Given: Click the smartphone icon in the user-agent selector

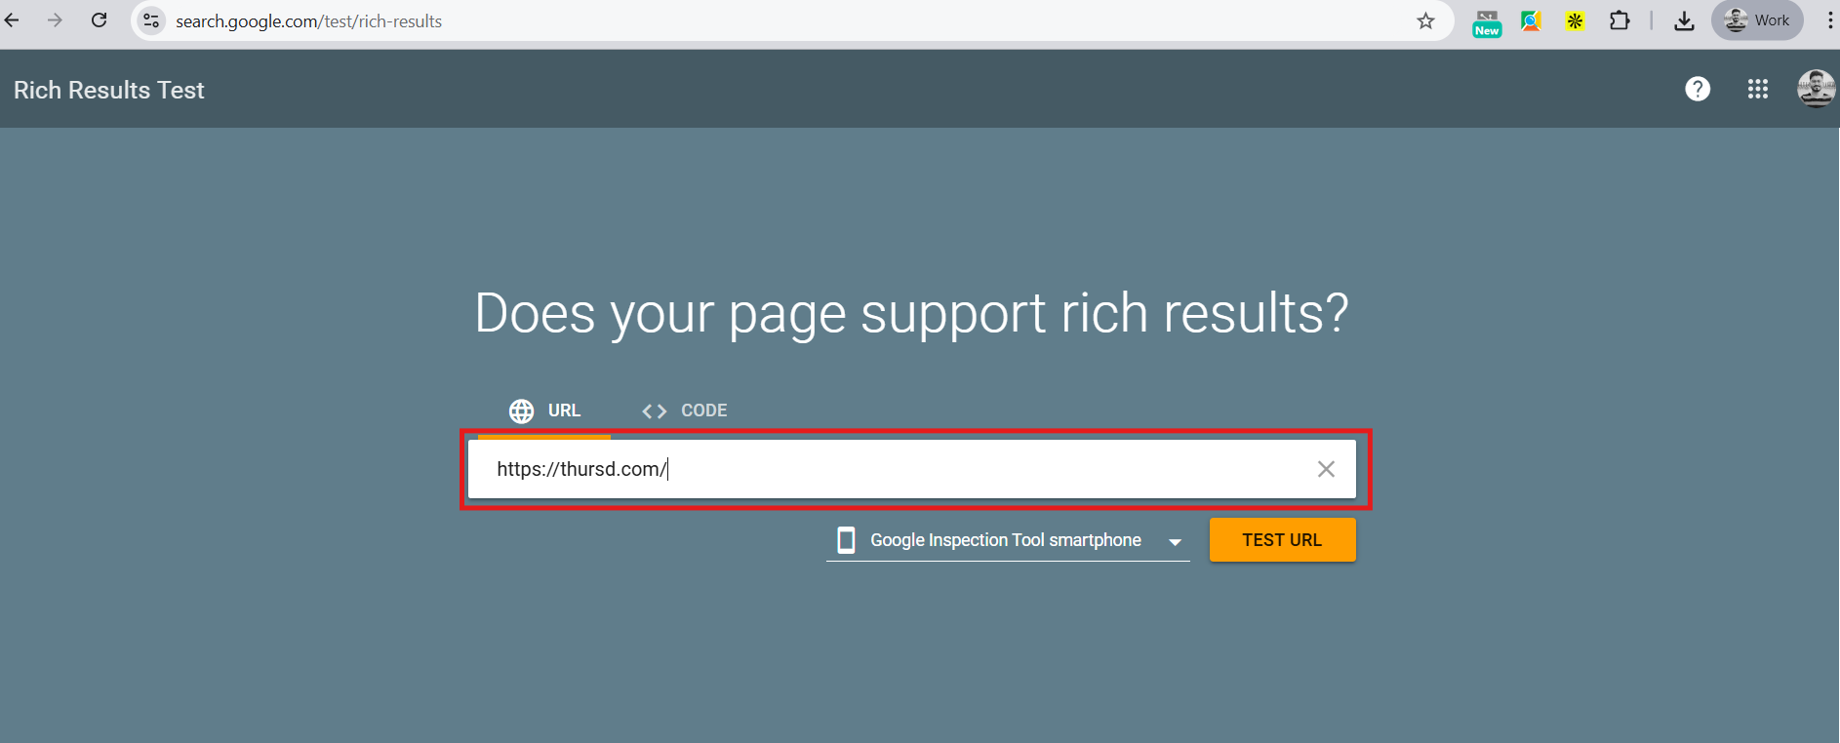Looking at the screenshot, I should [845, 539].
